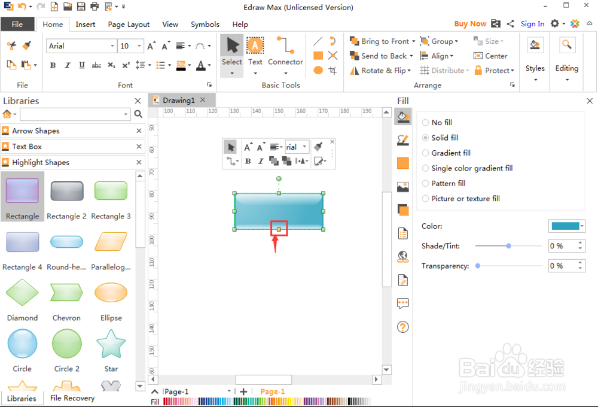Open the Help question mark icon
Image resolution: width=598 pixels, height=407 pixels.
[x=402, y=327]
